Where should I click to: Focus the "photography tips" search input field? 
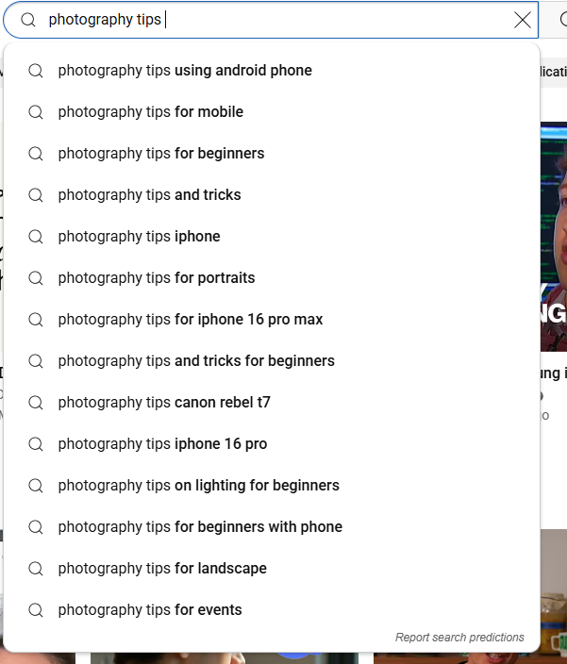coord(283,20)
